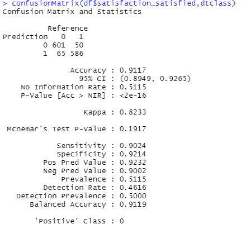The image size is (246, 229).
Task: Click the Kappa value 0.8233
Action: point(133,112)
